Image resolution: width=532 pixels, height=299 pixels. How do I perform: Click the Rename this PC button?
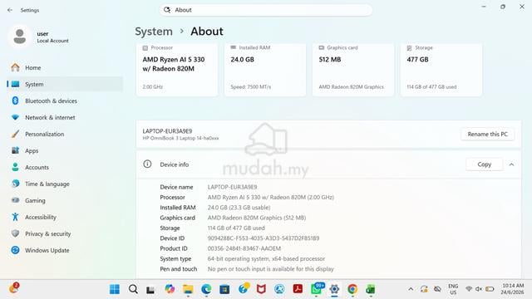(488, 135)
